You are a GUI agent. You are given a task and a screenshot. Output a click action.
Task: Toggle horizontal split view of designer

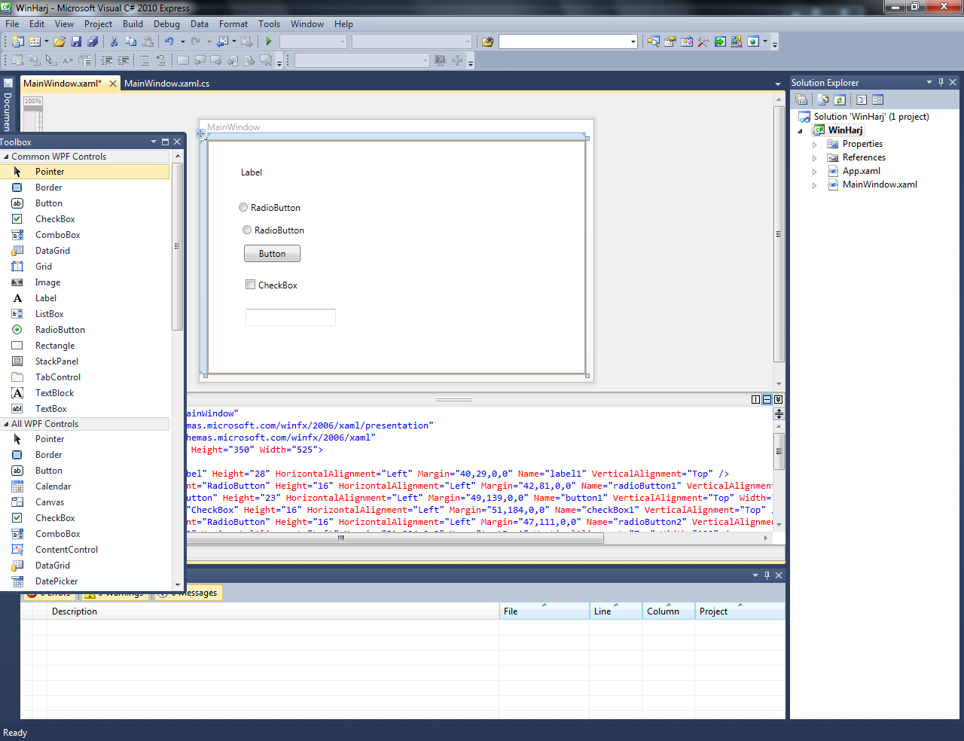(767, 400)
